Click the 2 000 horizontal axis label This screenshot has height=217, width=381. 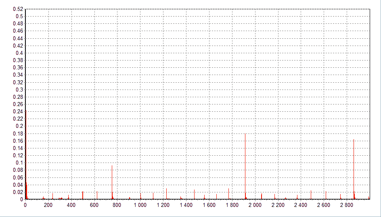[x=255, y=205]
